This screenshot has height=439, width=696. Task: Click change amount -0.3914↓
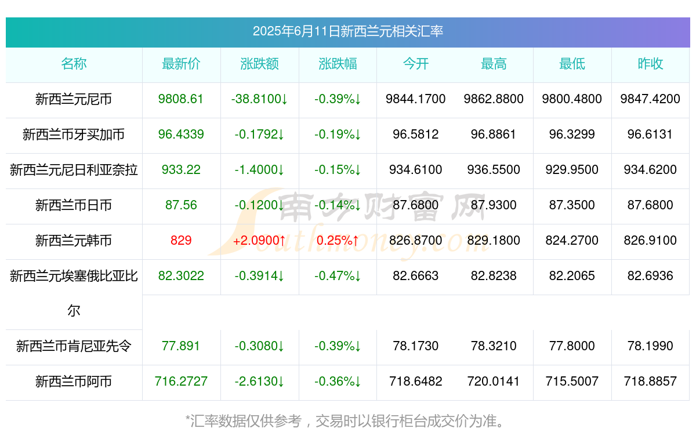click(259, 276)
